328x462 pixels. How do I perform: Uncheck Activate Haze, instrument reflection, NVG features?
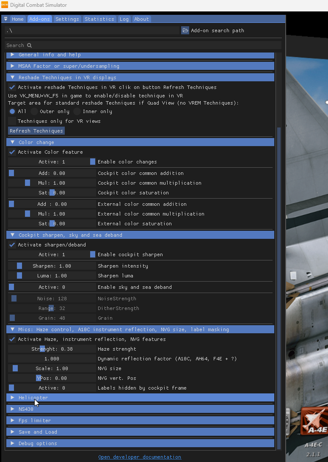[x=12, y=339]
